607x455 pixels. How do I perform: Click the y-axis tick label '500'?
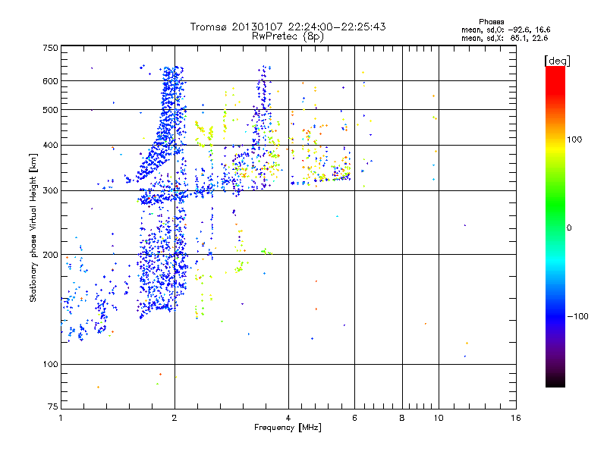tap(50, 110)
